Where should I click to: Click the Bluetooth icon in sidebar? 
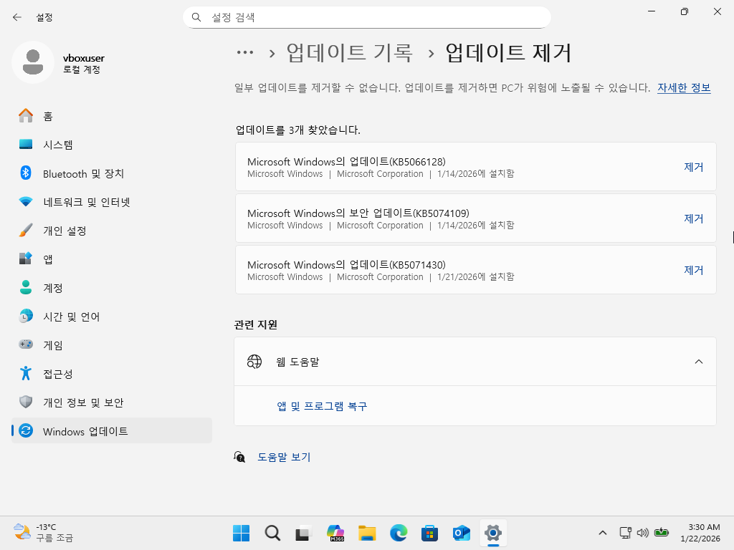click(x=26, y=173)
